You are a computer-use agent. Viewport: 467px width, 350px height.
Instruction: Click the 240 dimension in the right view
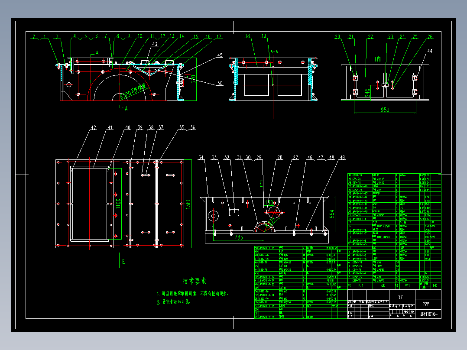click(367, 93)
